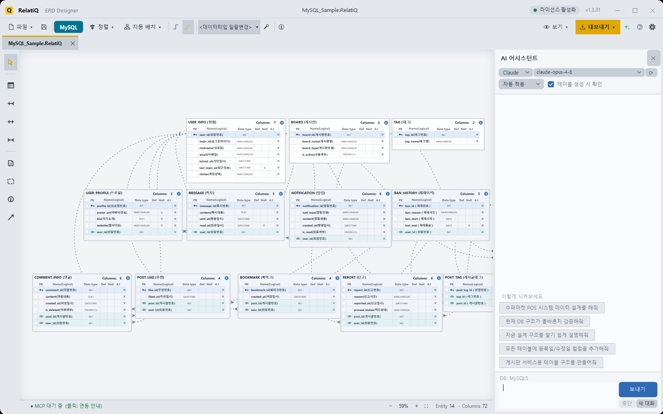Open the 데이터타입 일괄변경 dropdown
663x414 pixels.
point(229,27)
